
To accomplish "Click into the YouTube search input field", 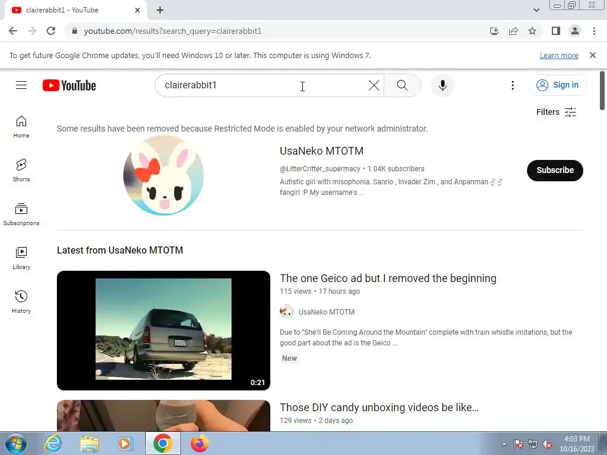I will (x=263, y=85).
